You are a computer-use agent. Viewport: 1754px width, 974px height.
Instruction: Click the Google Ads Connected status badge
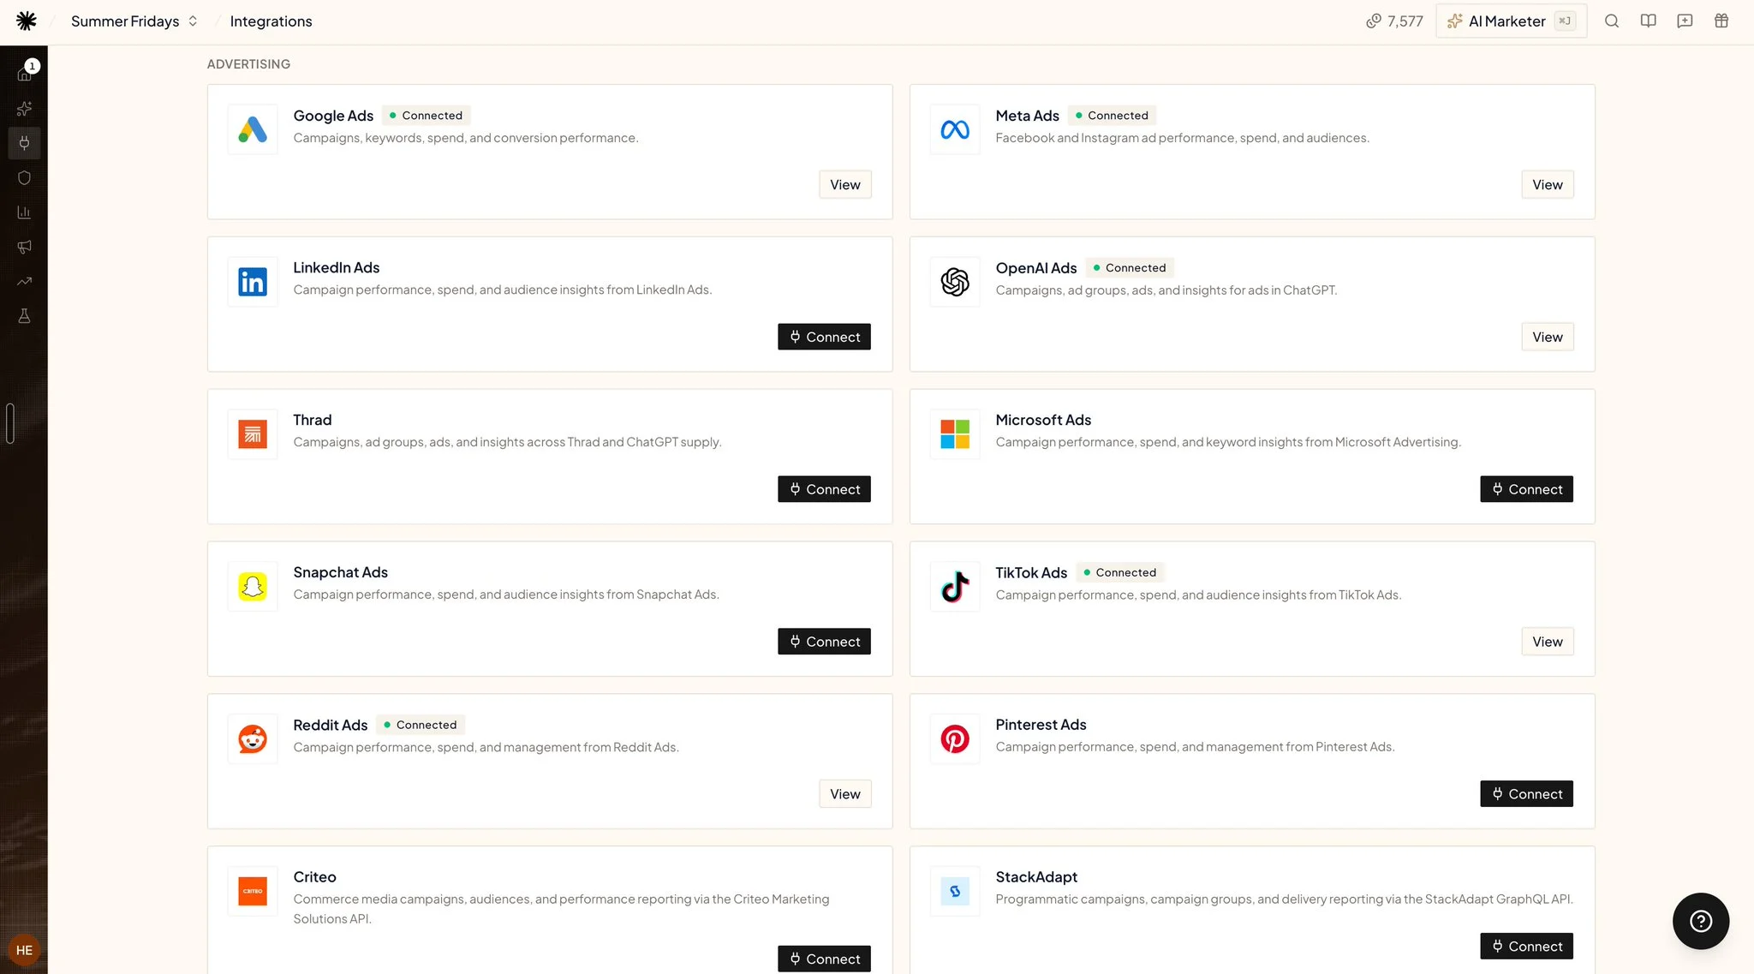(426, 116)
